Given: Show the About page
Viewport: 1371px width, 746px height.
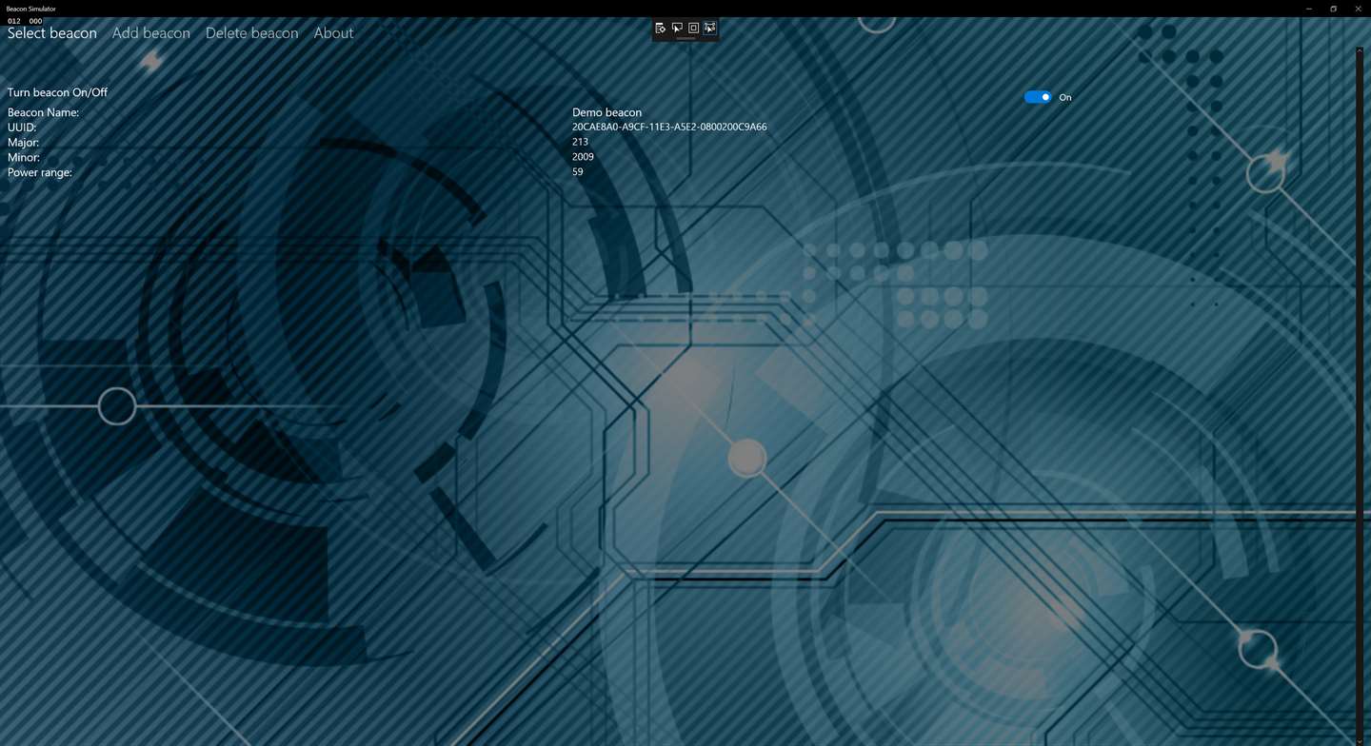Looking at the screenshot, I should pos(334,32).
